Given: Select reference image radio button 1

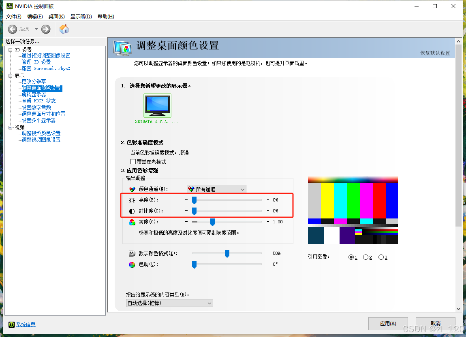Looking at the screenshot, I should pyautogui.click(x=351, y=257).
